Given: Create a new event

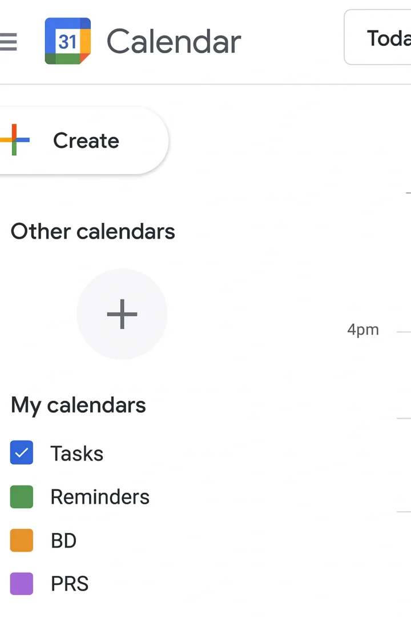Looking at the screenshot, I should [86, 140].
